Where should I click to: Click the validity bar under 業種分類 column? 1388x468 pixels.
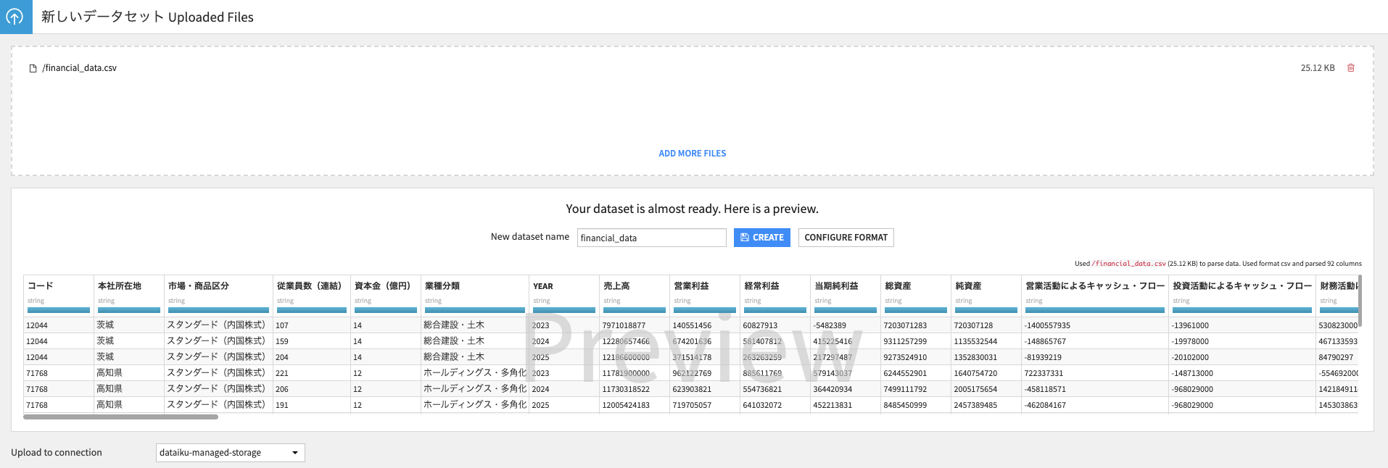tap(475, 310)
